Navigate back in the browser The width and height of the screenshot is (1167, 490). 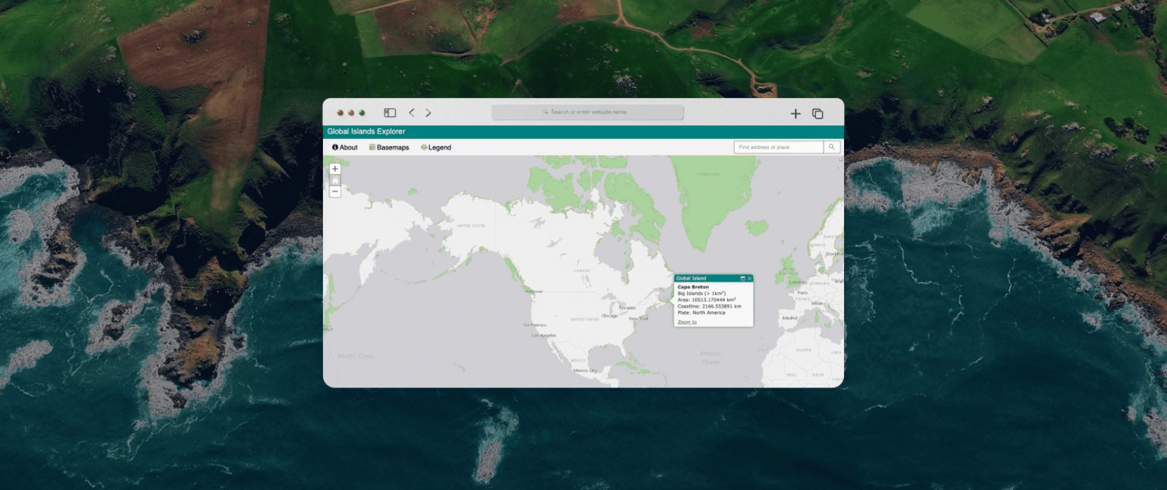coord(412,112)
